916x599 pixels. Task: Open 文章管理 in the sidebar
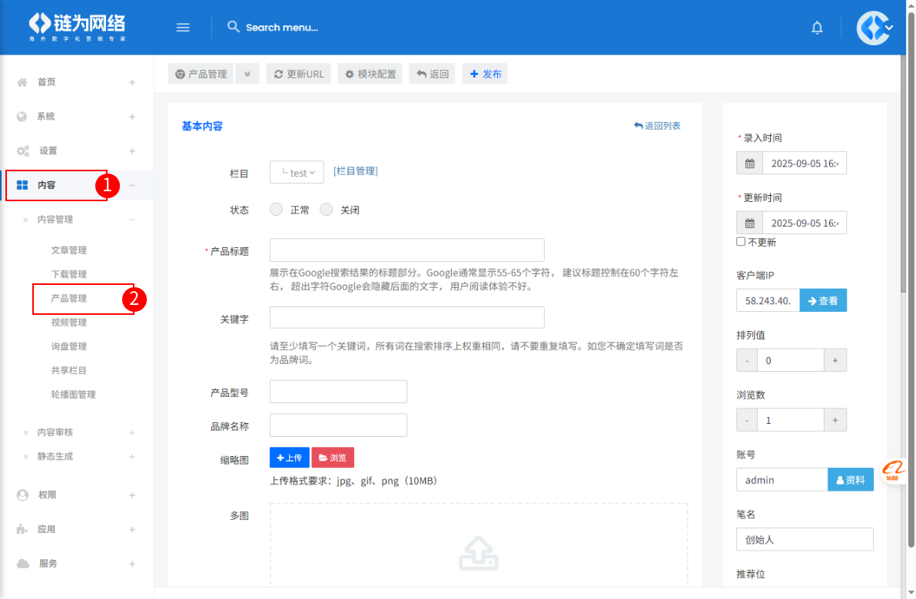point(69,250)
